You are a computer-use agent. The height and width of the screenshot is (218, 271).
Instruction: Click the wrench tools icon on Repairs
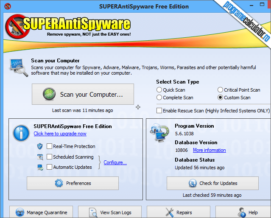click(x=170, y=212)
